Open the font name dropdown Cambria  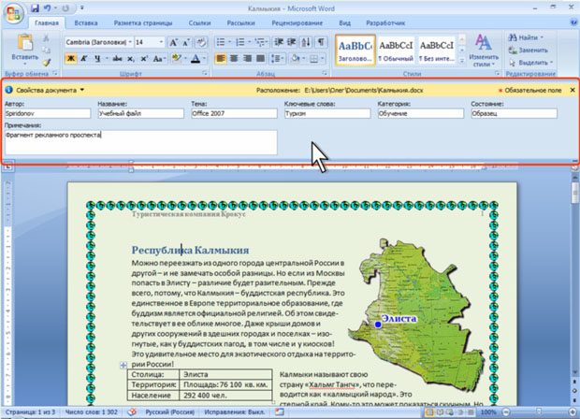pos(130,42)
